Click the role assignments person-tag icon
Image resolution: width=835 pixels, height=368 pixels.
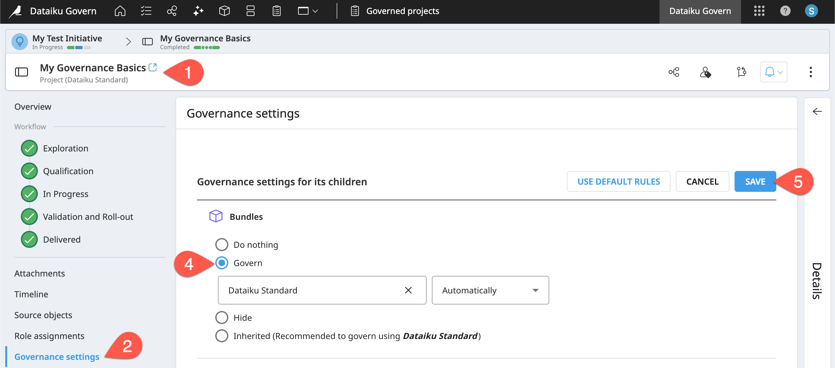(x=705, y=72)
